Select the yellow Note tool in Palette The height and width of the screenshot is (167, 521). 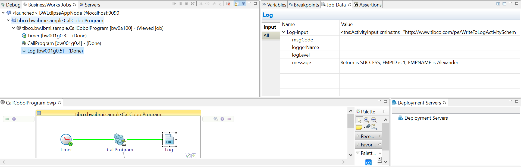pos(359,127)
